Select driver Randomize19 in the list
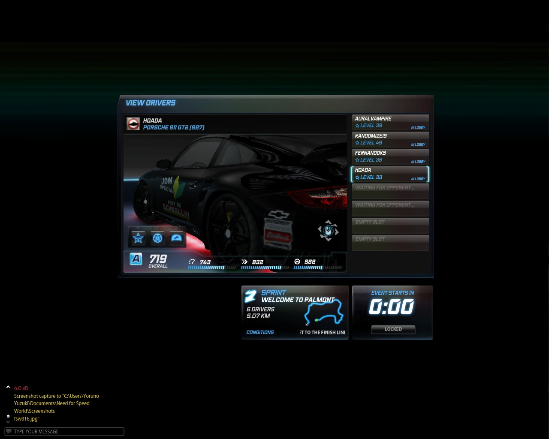 click(390, 139)
